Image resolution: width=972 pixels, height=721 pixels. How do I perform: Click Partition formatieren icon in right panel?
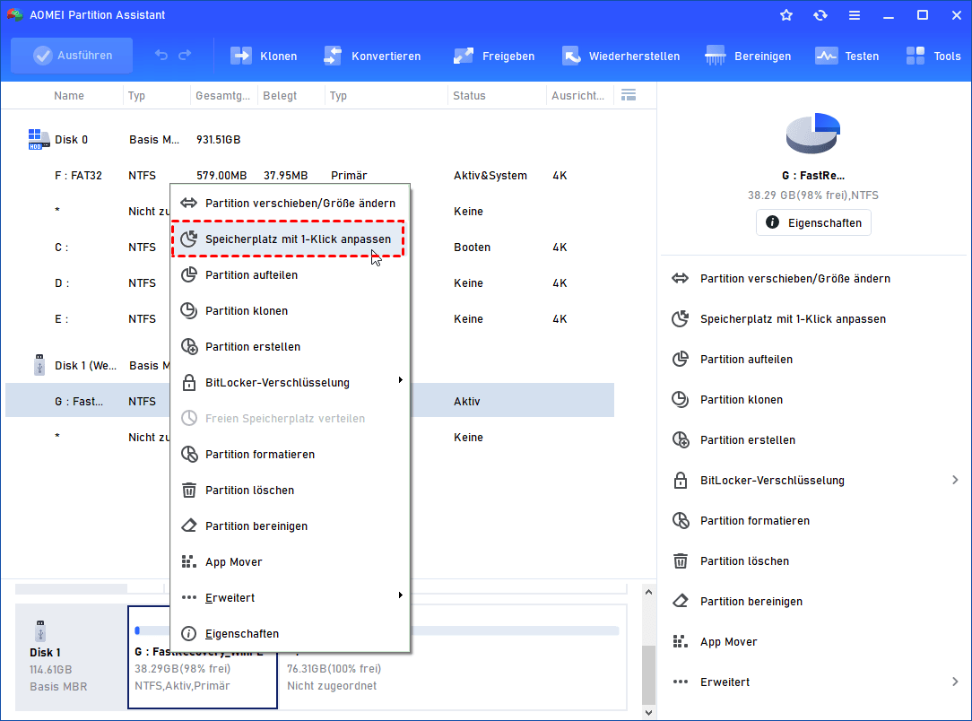click(680, 521)
